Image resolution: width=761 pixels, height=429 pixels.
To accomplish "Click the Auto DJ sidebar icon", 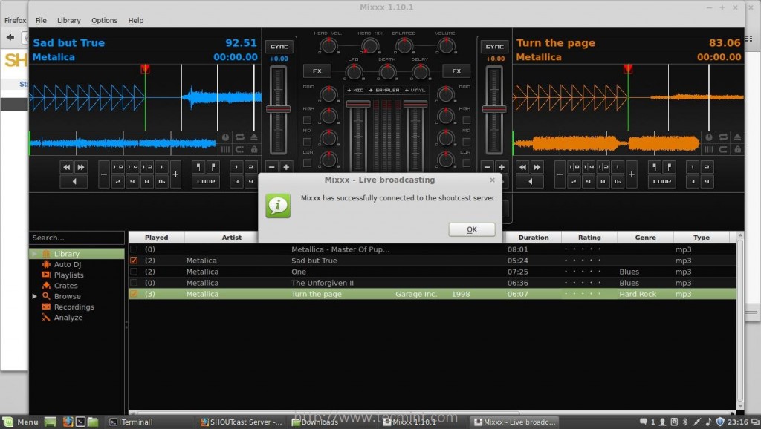I will click(46, 264).
